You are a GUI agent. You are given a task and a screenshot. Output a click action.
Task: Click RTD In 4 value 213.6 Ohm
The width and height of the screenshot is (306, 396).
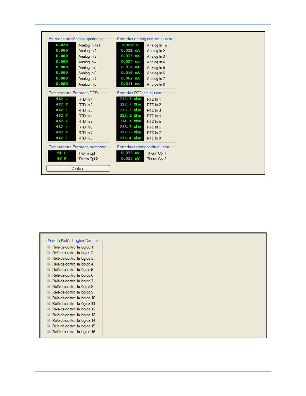point(130,116)
